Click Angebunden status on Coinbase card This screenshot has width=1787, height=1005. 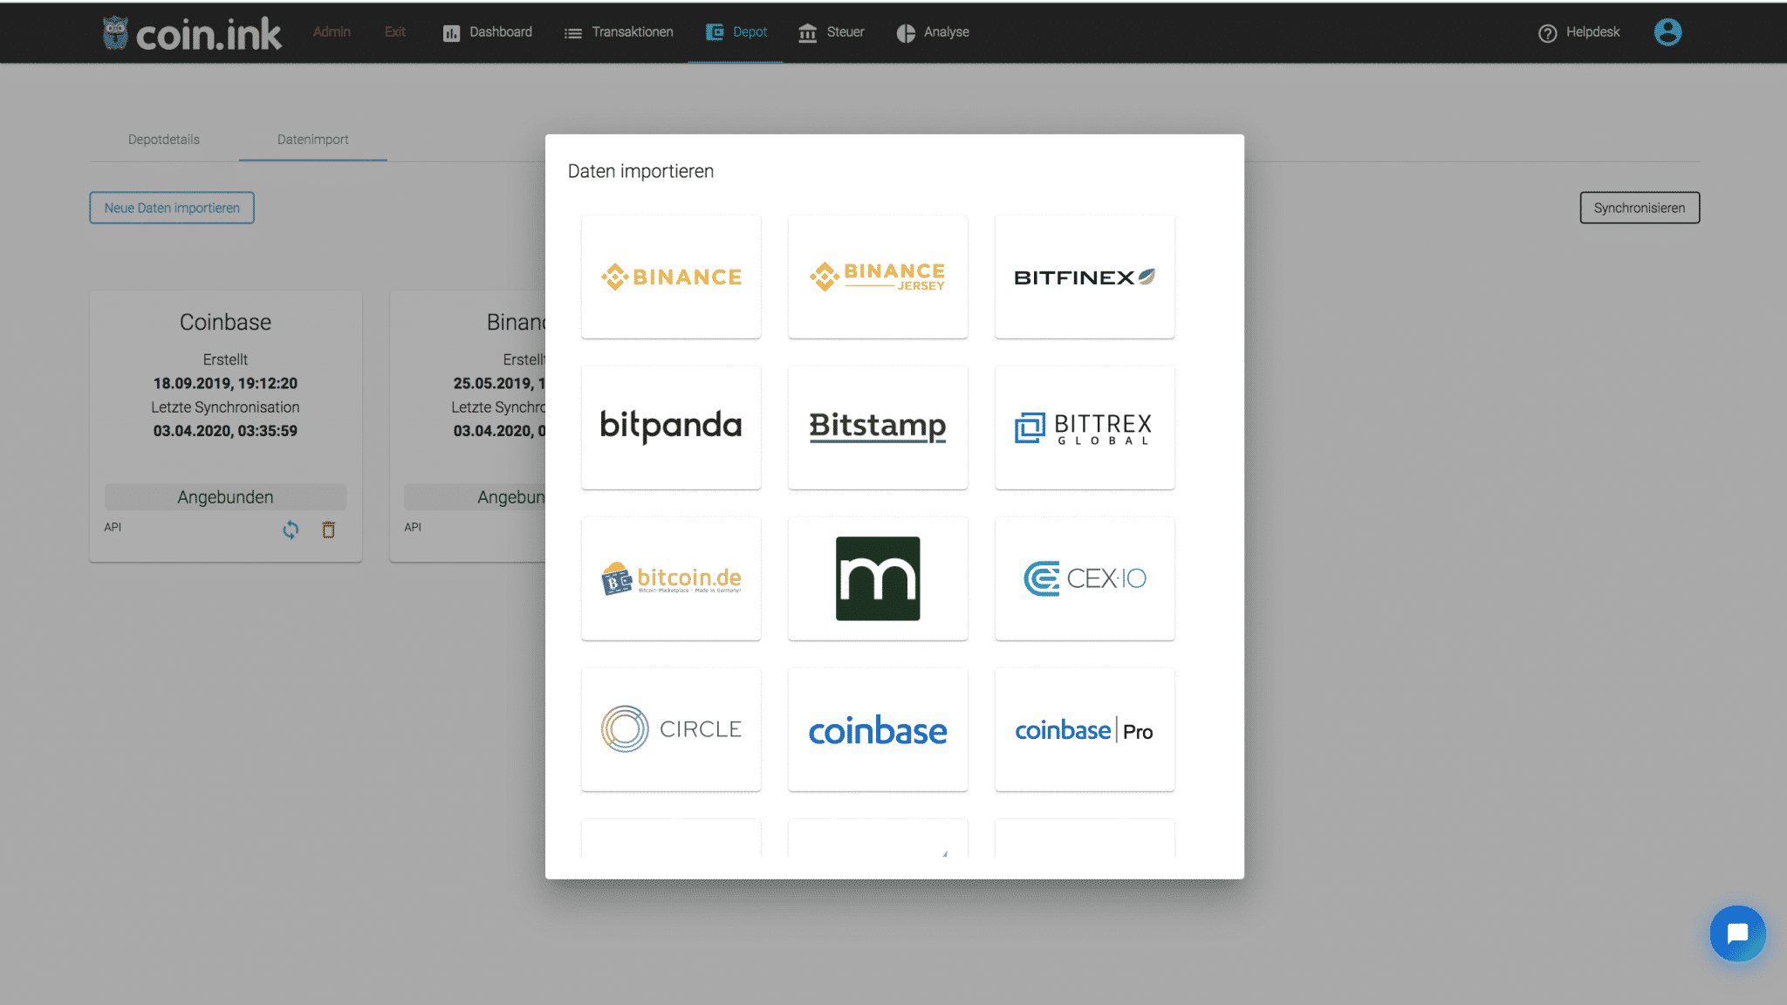pos(225,497)
